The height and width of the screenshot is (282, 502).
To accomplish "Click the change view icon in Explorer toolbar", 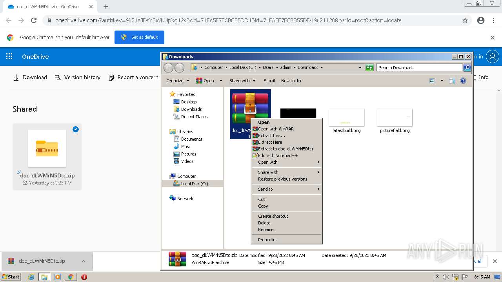I will [432, 81].
